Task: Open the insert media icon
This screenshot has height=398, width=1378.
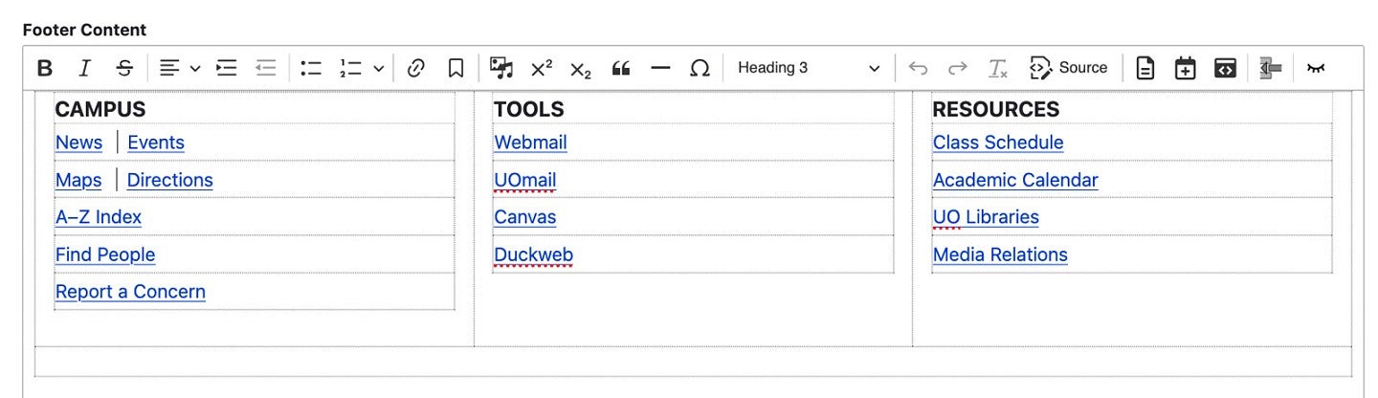Action: point(501,68)
